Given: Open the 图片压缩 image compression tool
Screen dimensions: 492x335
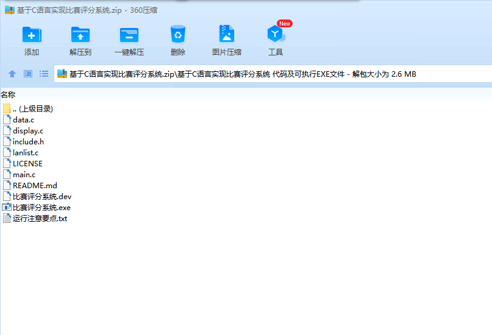Looking at the screenshot, I should click(227, 33).
